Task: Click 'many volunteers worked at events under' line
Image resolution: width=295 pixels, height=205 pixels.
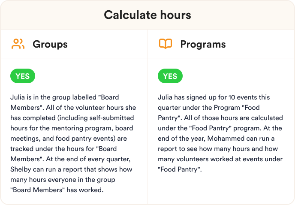Action: (220, 159)
